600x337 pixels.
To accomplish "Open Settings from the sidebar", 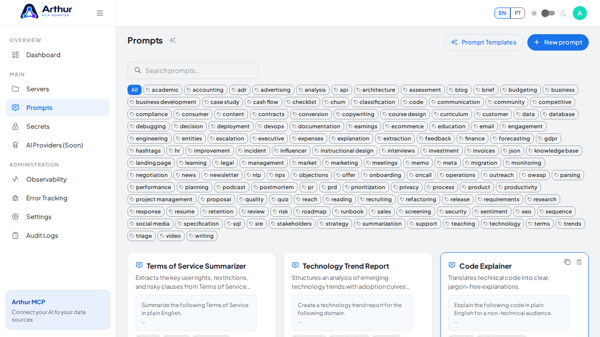I will pos(58,217).
